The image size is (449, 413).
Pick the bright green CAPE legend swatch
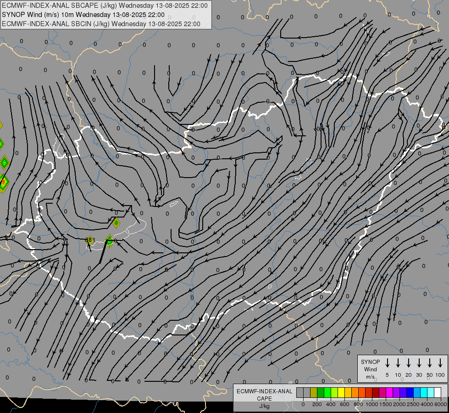(327, 392)
